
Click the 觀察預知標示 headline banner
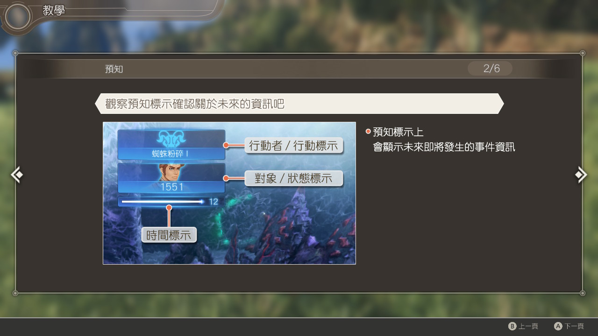(x=299, y=104)
